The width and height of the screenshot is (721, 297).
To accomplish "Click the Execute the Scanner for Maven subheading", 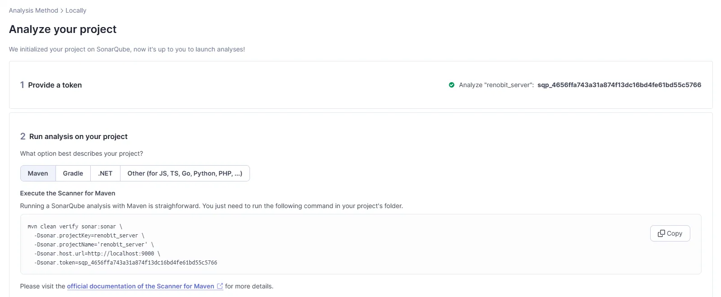I will point(68,193).
